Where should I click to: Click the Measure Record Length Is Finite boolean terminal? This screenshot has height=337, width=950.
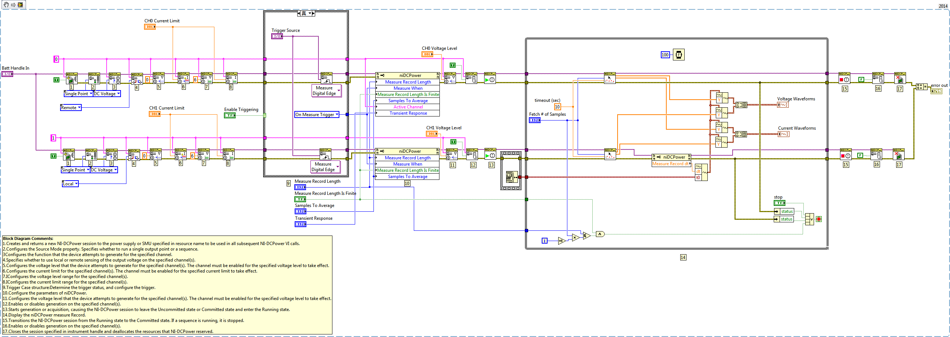[x=300, y=199]
